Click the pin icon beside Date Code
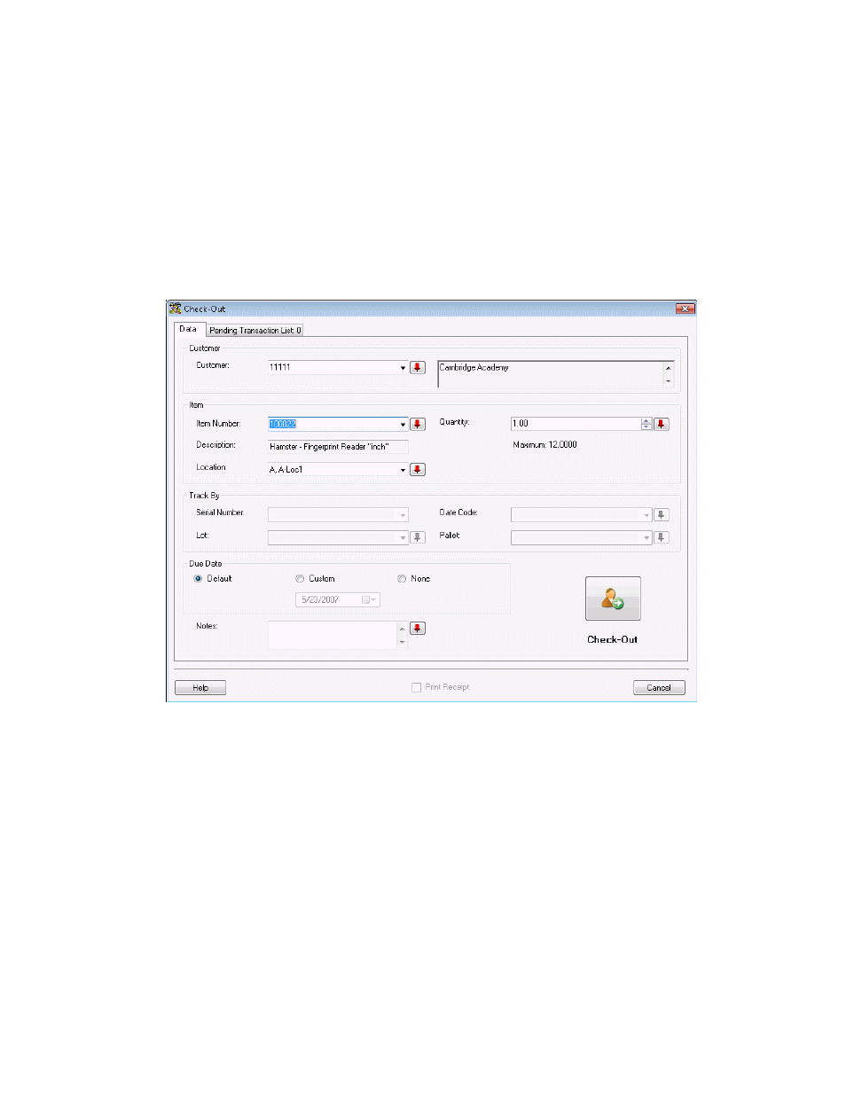This screenshot has height=1095, width=846. 661,514
